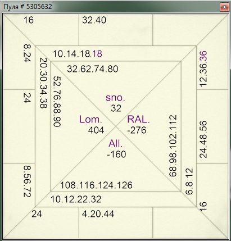The width and height of the screenshot is (231, 241).
Task: Click the 32.62.74.80 bullet entries
Action: click(93, 69)
